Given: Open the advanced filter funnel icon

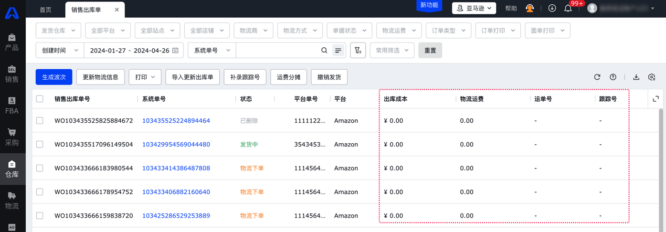Looking at the screenshot, I should (x=358, y=50).
